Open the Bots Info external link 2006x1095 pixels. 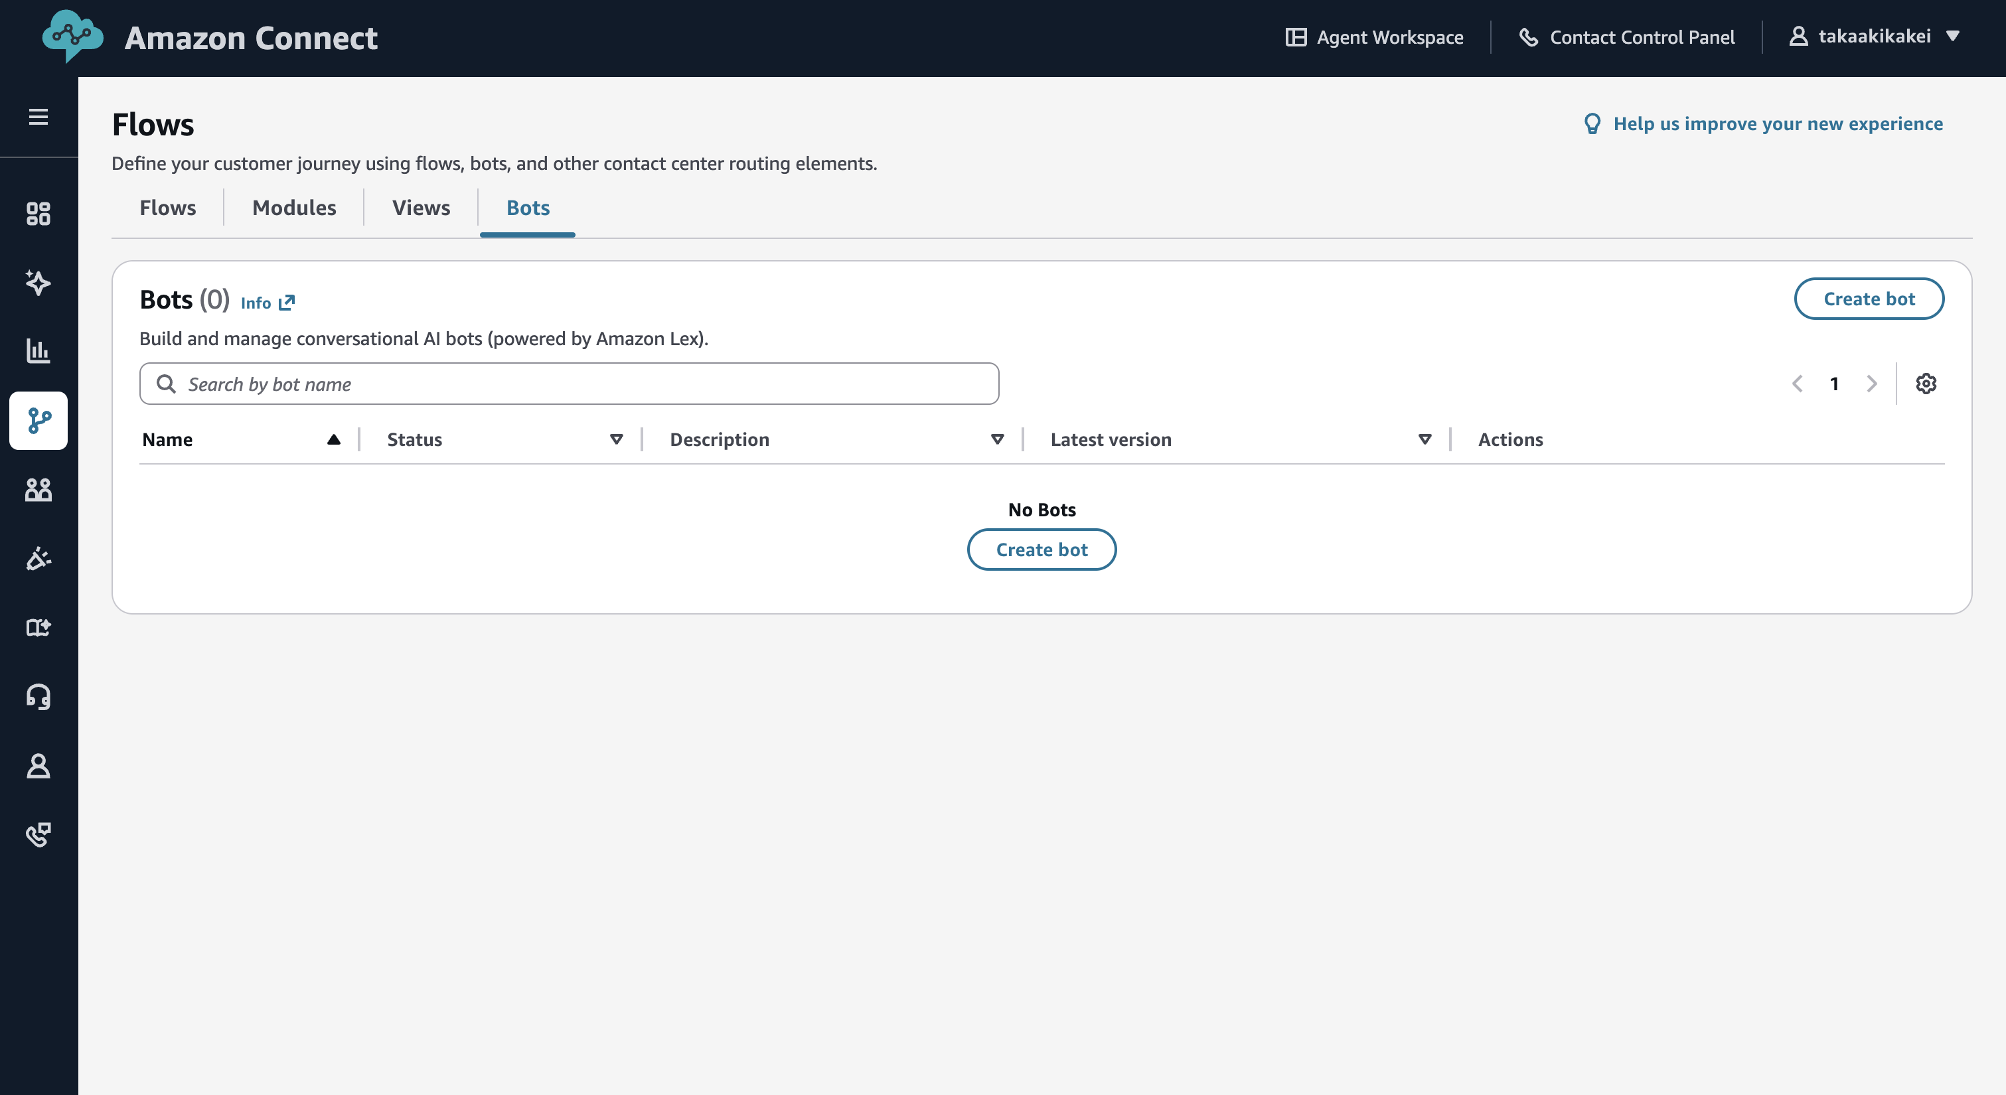267,302
